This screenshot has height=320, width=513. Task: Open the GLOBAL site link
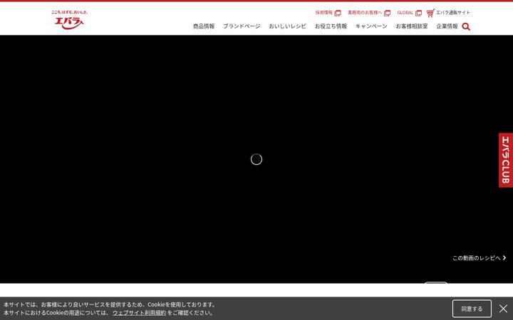pos(405,13)
